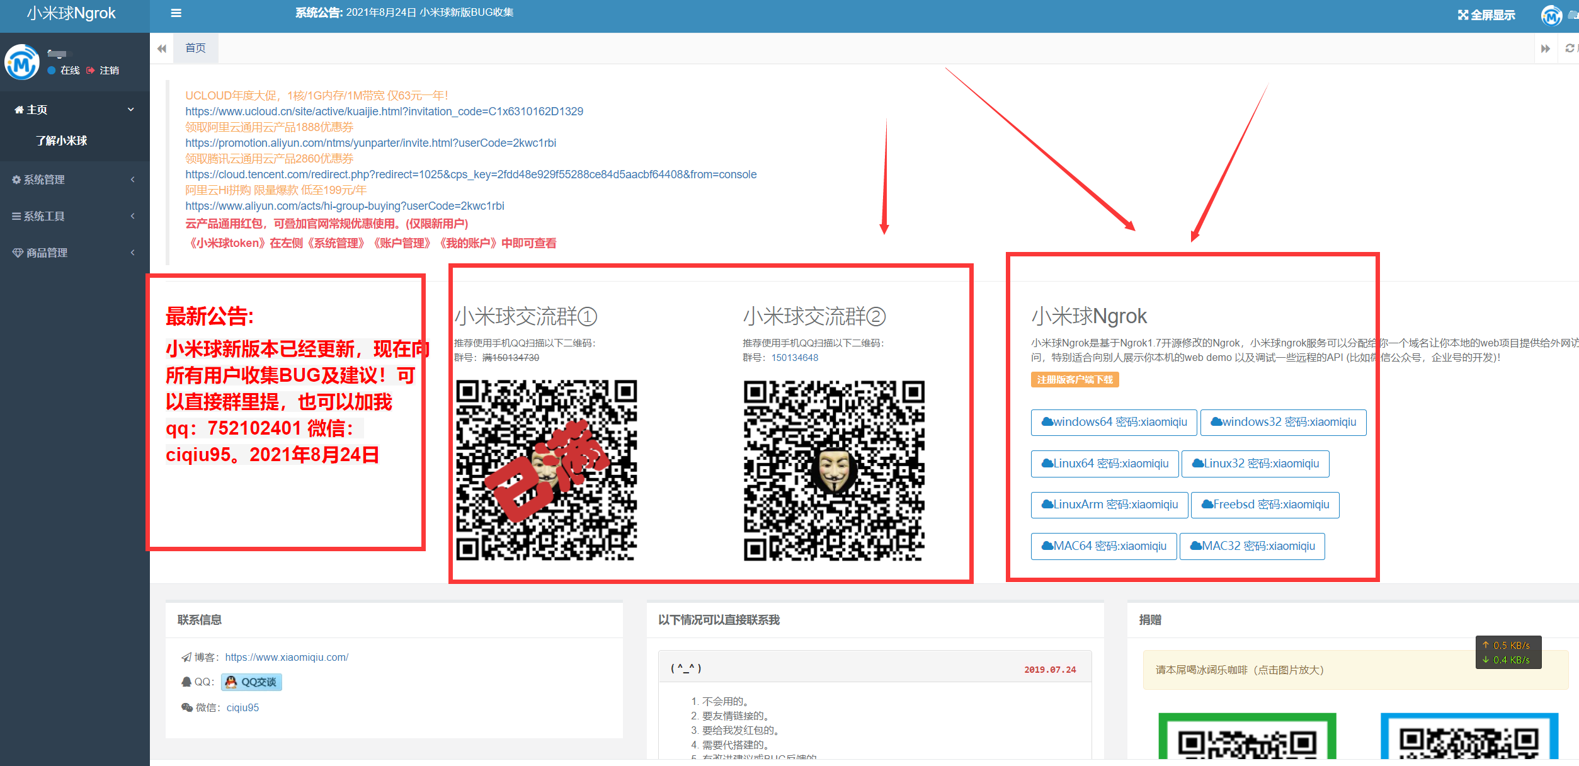Click the double-right tab scroll arrow

click(1545, 49)
